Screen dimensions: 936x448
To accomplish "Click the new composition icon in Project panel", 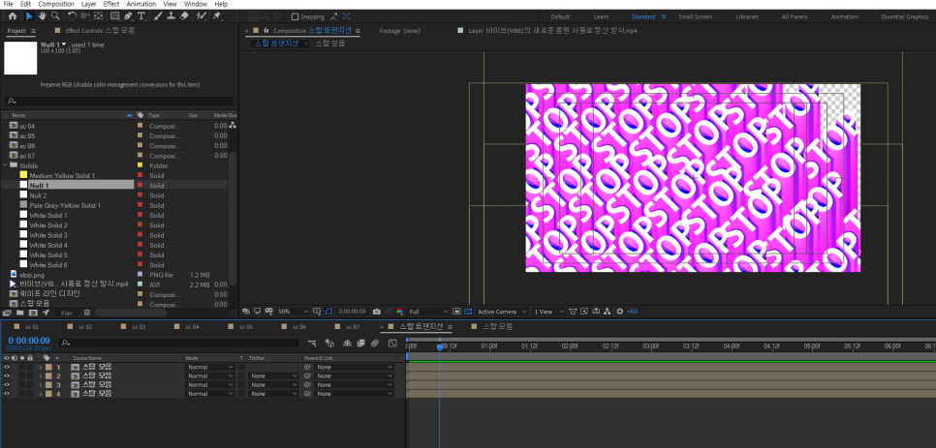I will click(x=33, y=313).
